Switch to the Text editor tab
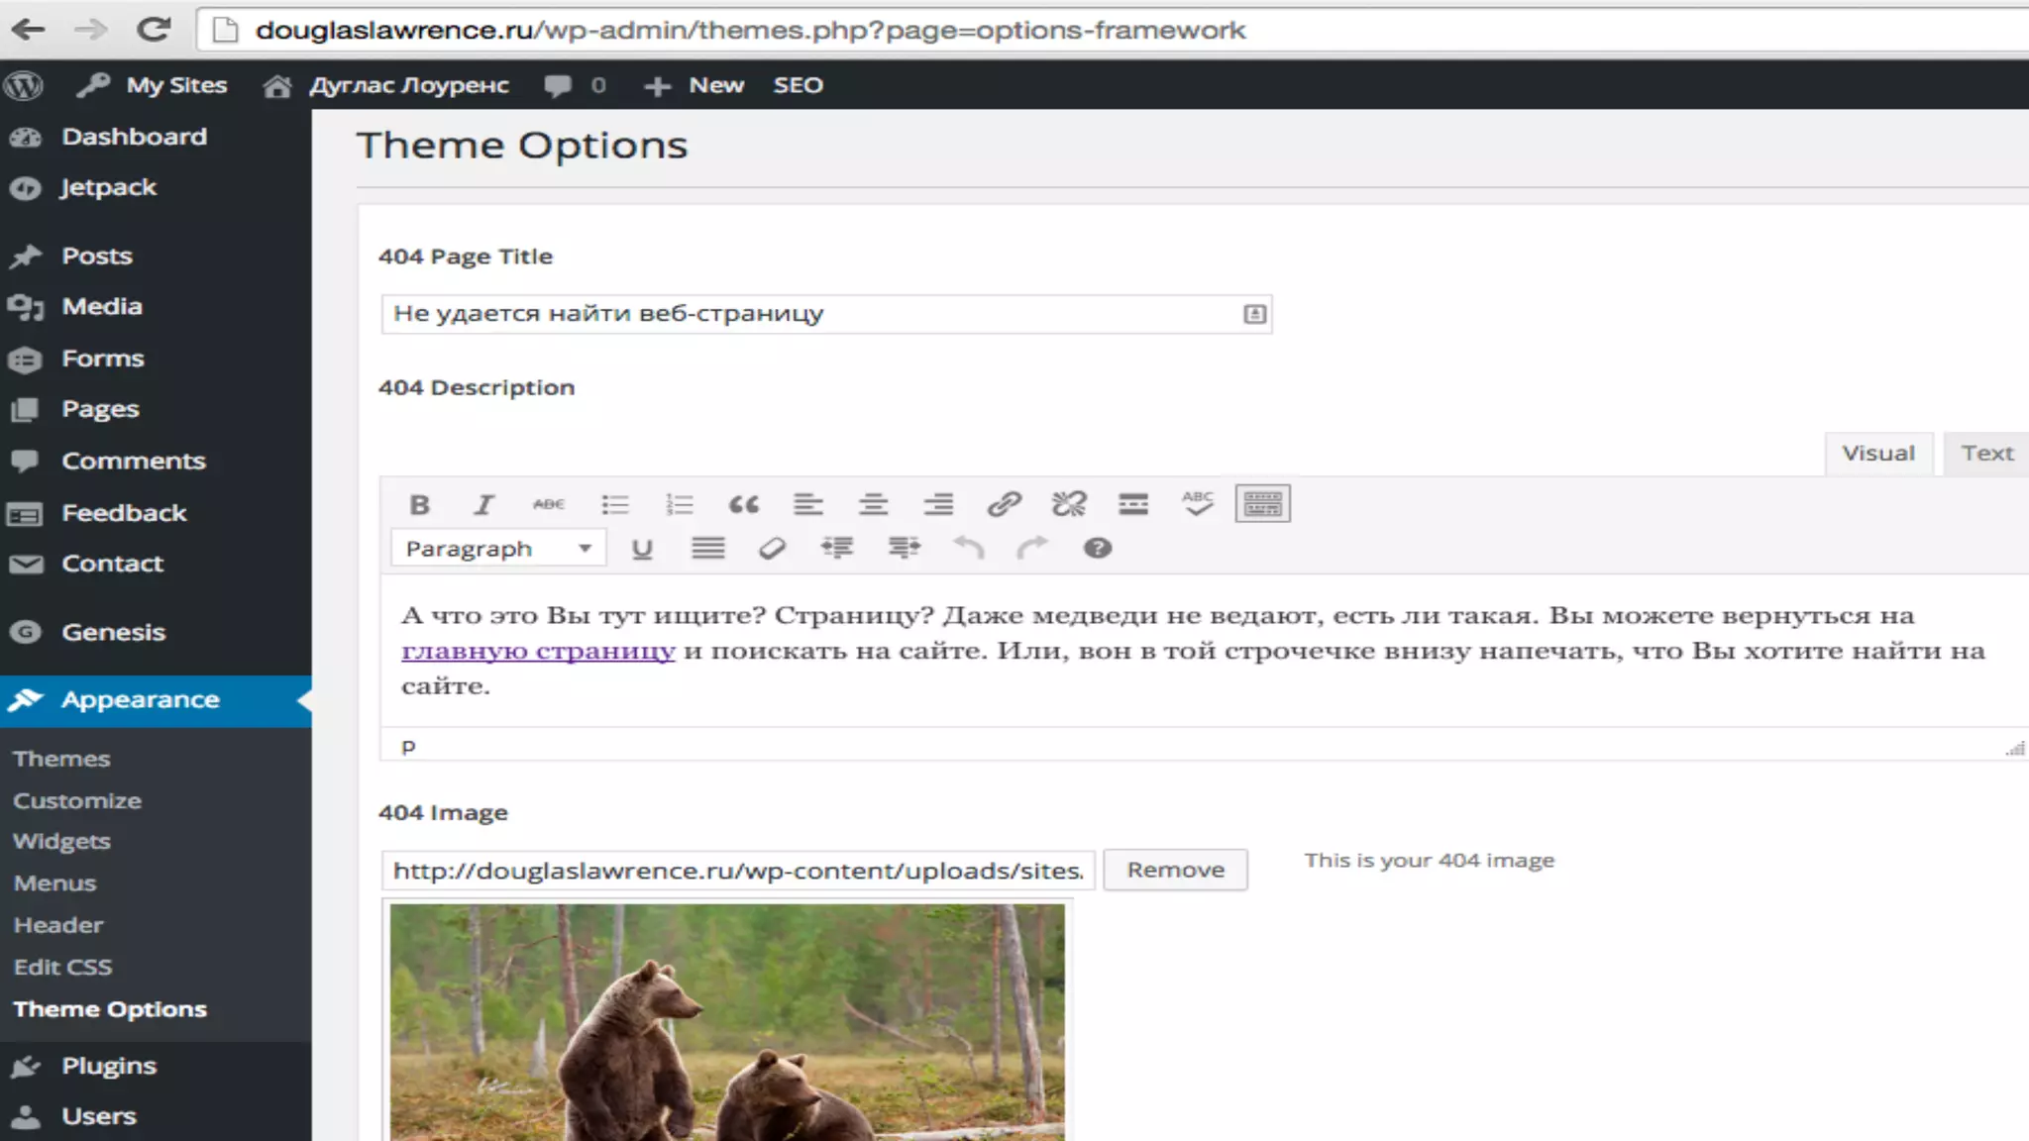The height and width of the screenshot is (1141, 2029). click(x=1986, y=454)
